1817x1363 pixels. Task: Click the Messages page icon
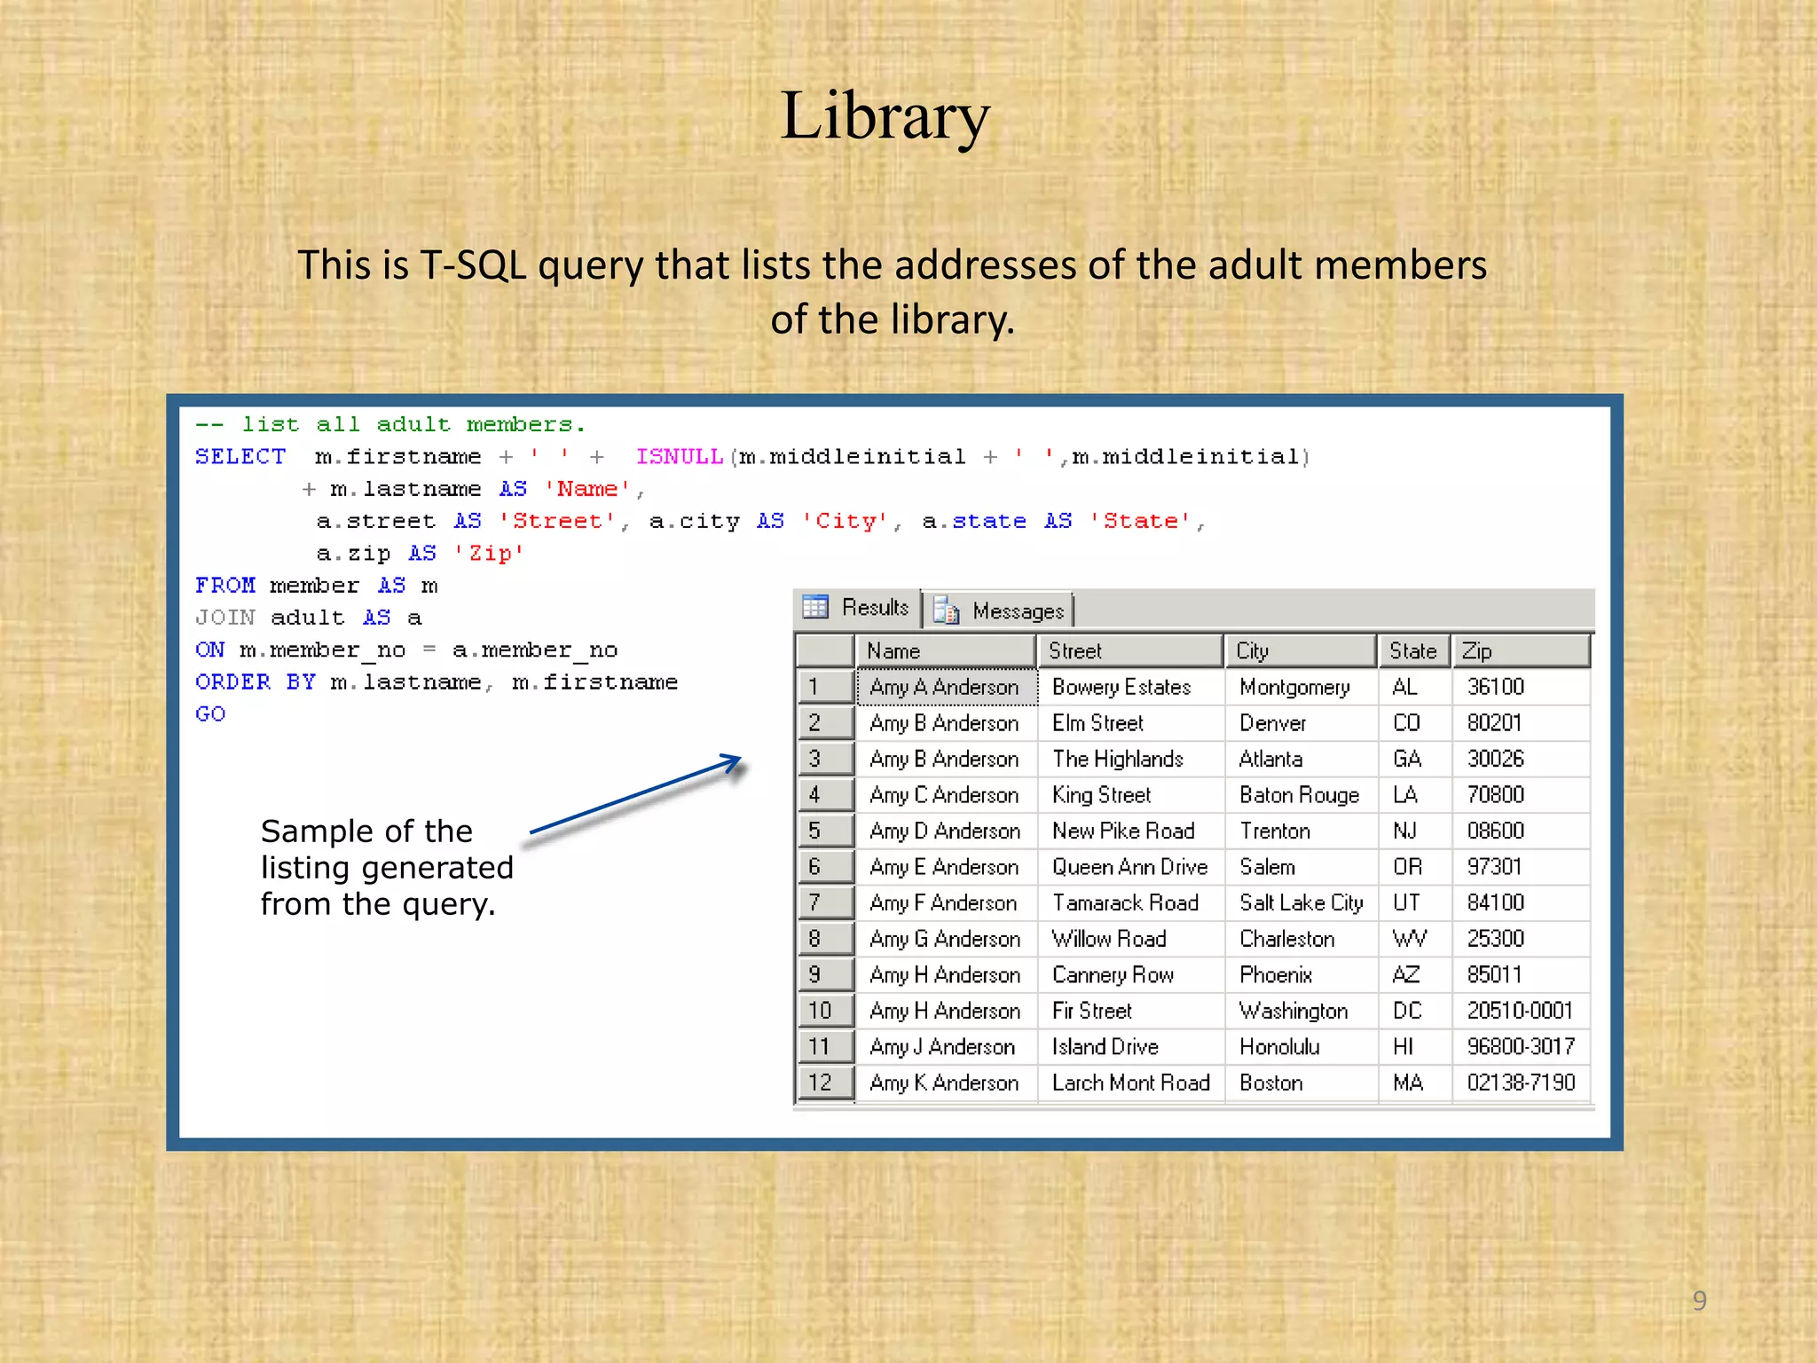click(x=947, y=611)
